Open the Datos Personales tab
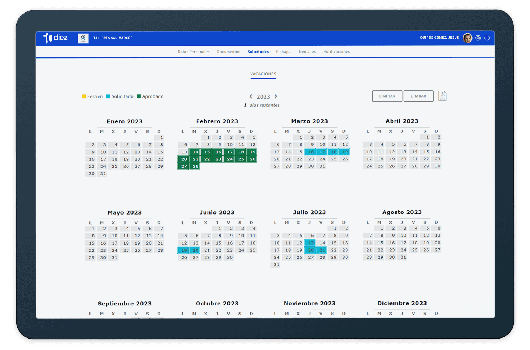530x350 pixels. click(x=194, y=52)
